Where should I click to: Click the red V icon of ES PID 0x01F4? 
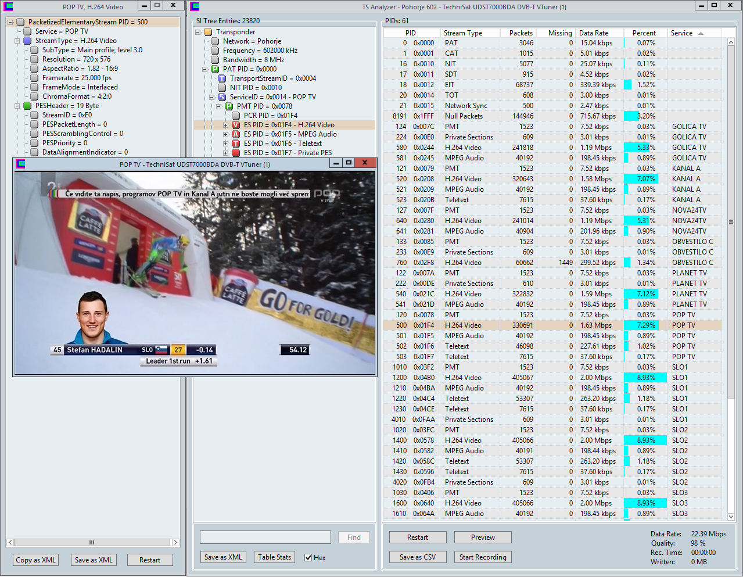(236, 125)
